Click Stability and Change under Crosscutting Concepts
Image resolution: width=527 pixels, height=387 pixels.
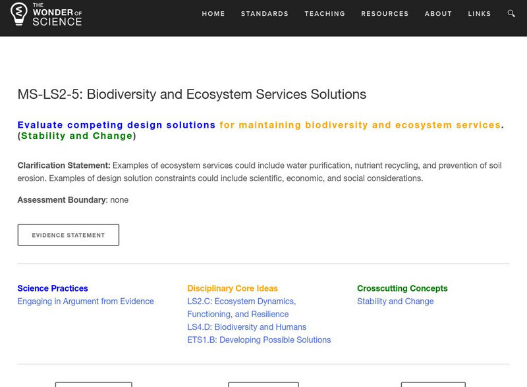click(x=395, y=301)
